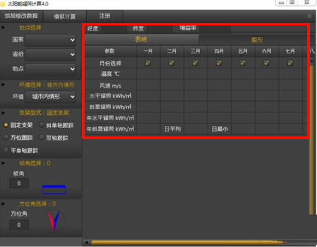Click the compass azimuth indicator icon
Screen dimensions: 317x247
[53, 221]
